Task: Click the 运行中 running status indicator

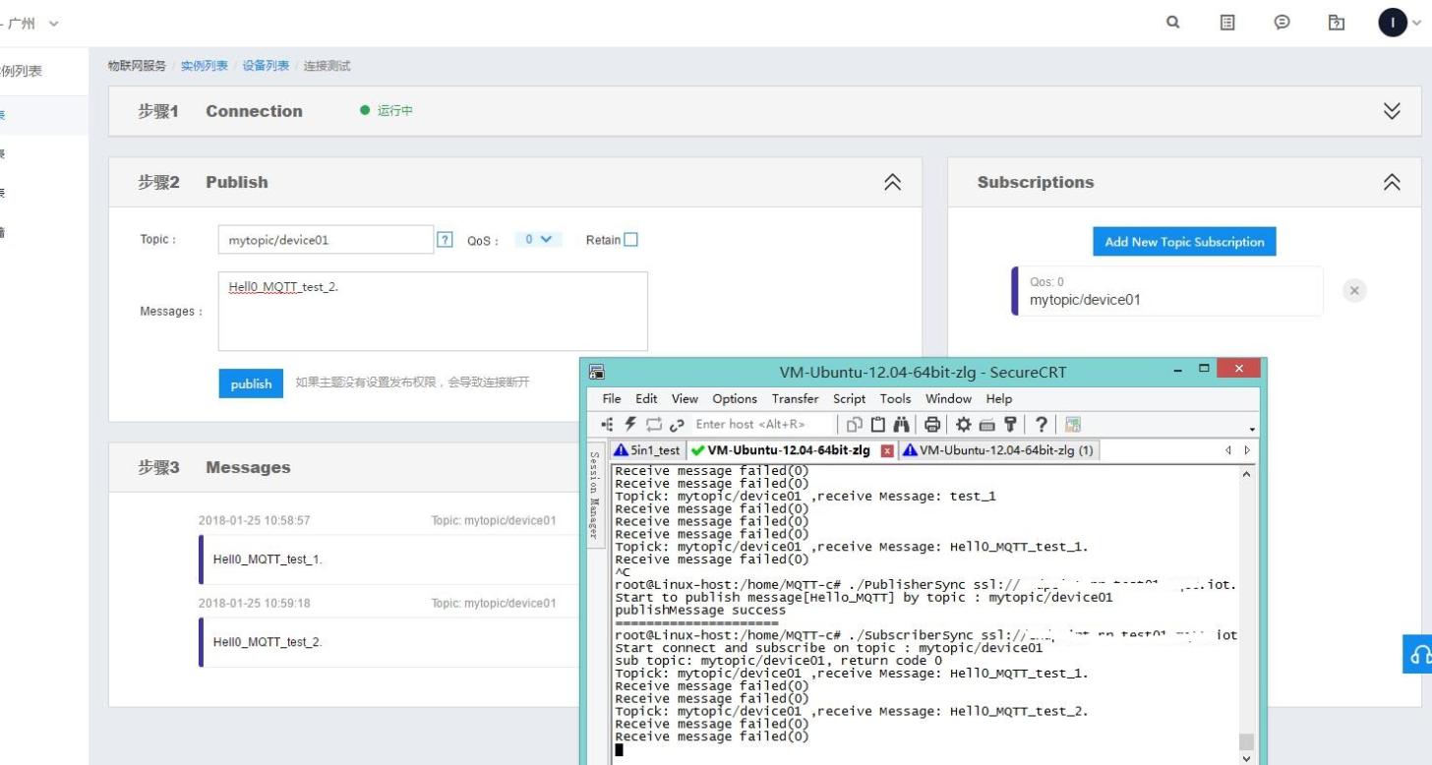Action: click(x=387, y=110)
